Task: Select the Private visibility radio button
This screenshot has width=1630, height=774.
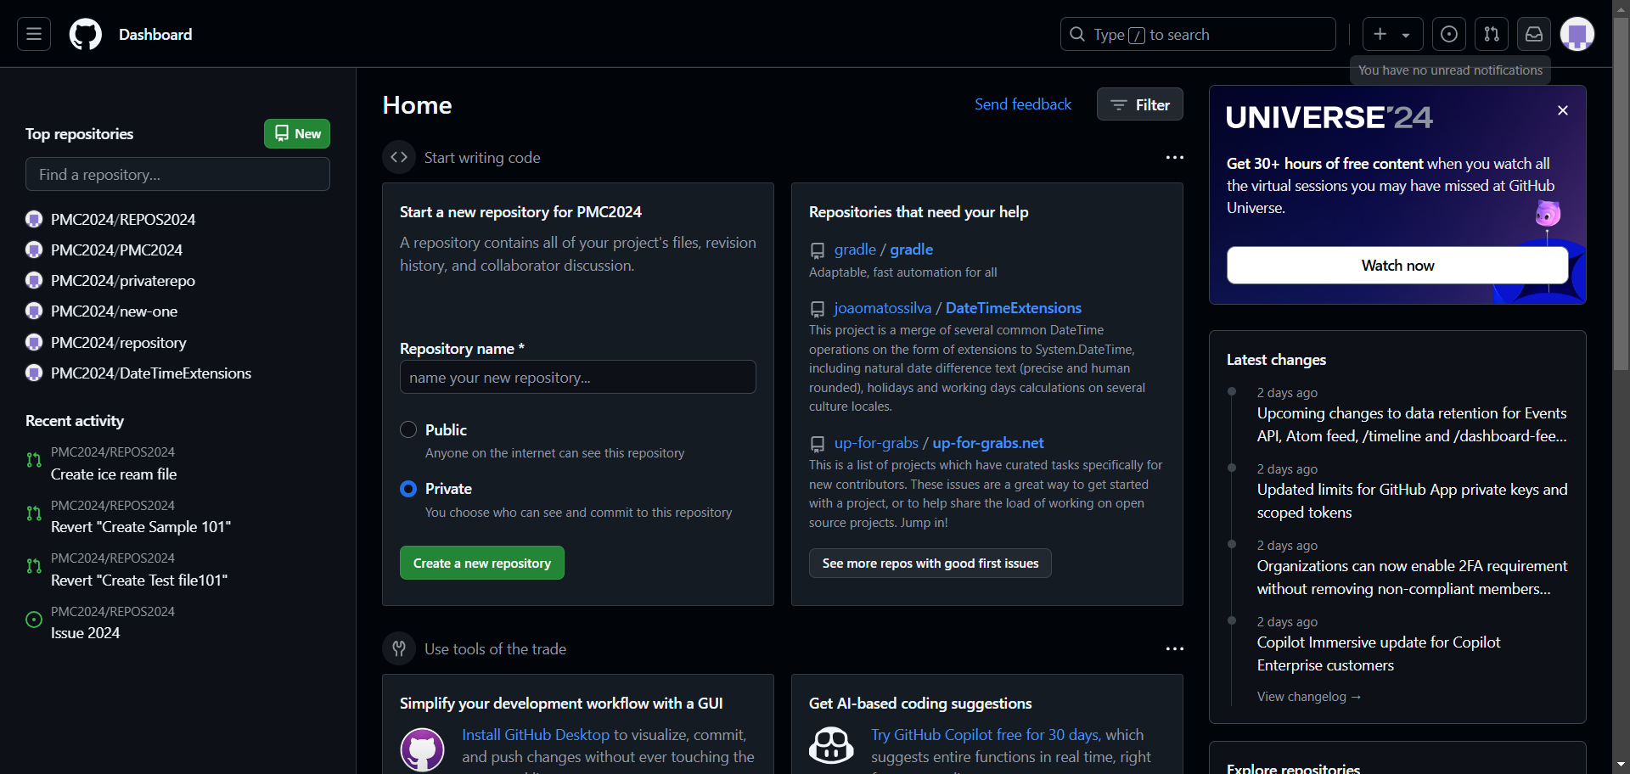Action: tap(408, 489)
